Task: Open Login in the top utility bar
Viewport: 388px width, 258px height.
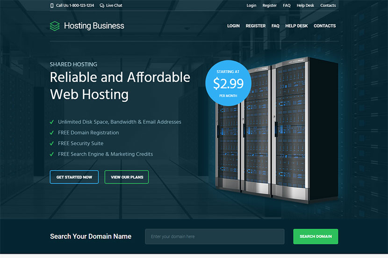Action: (x=251, y=6)
